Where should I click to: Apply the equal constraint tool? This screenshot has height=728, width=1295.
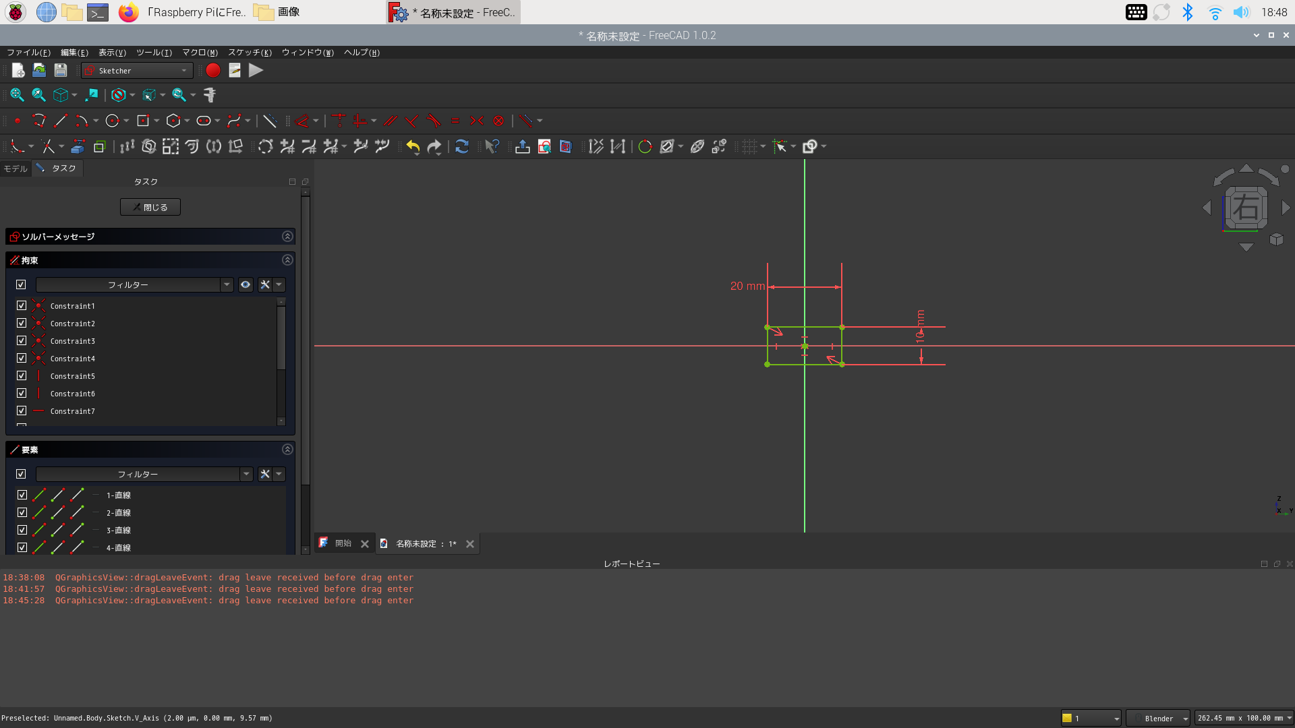click(455, 121)
